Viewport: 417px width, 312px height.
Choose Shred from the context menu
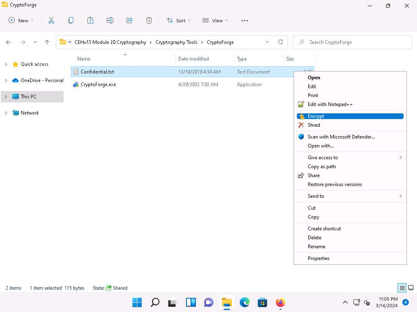(314, 125)
